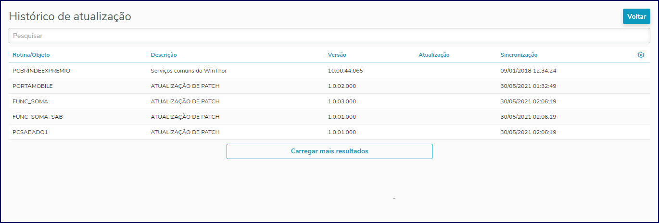This screenshot has width=659, height=223.
Task: Click version 1.0.01.000 in PCSABADO1 row
Action: point(342,132)
